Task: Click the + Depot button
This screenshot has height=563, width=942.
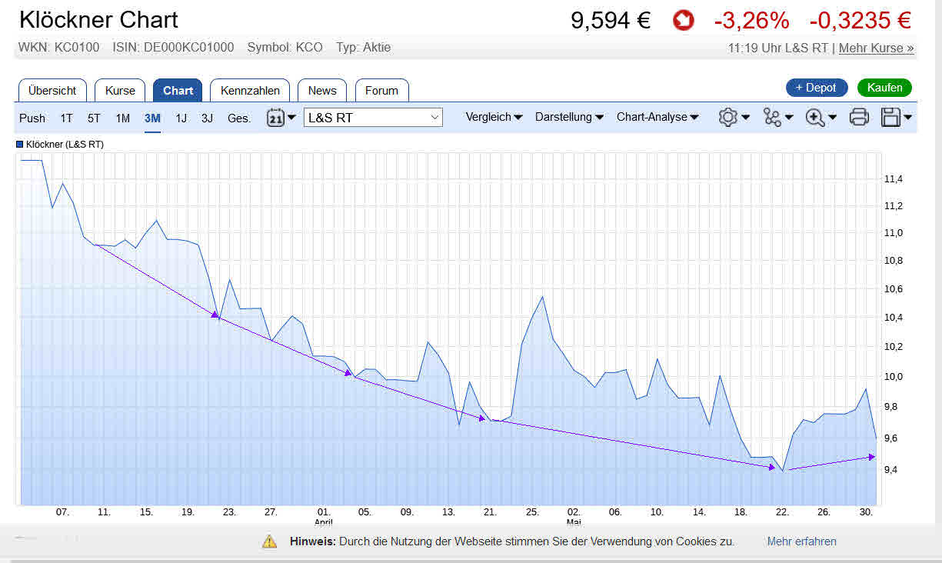Action: point(817,88)
